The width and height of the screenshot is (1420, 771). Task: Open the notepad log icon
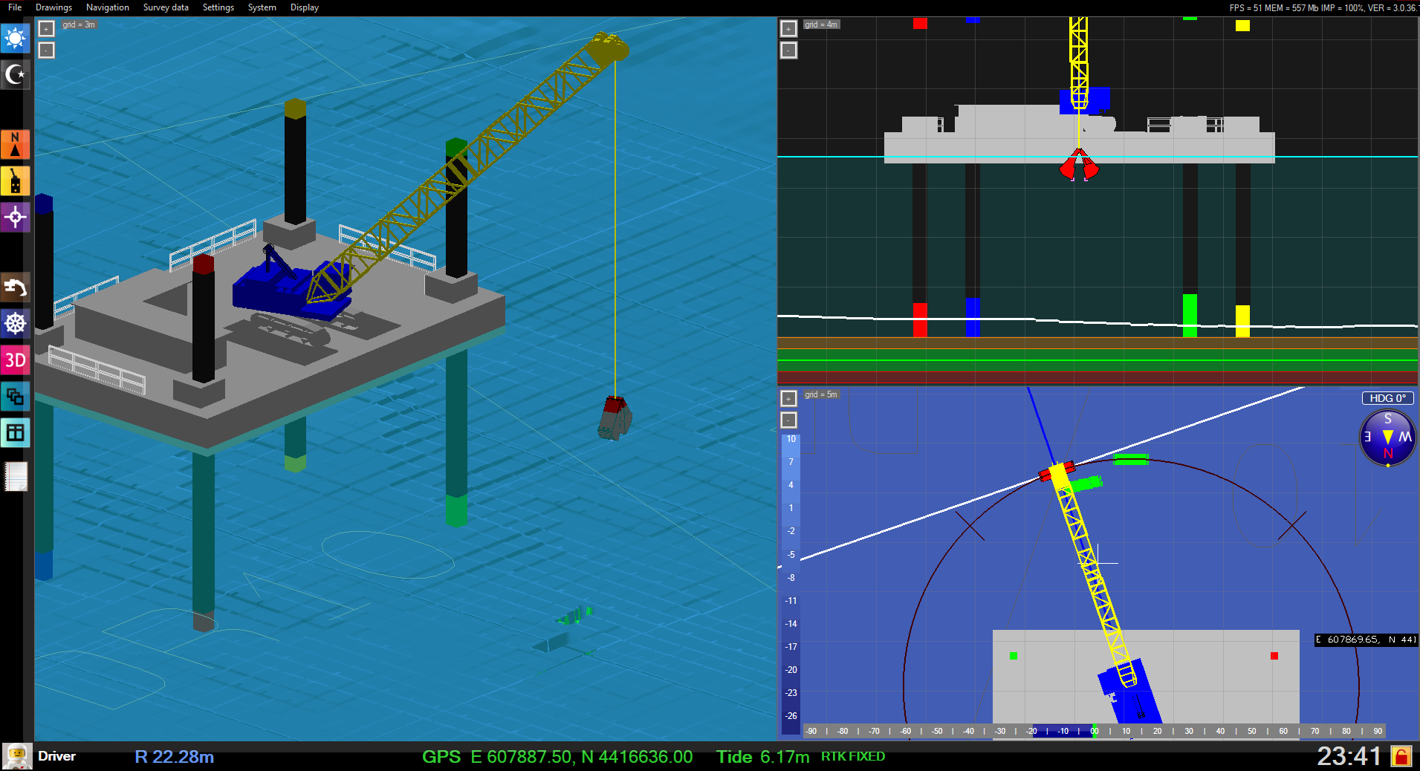click(15, 476)
